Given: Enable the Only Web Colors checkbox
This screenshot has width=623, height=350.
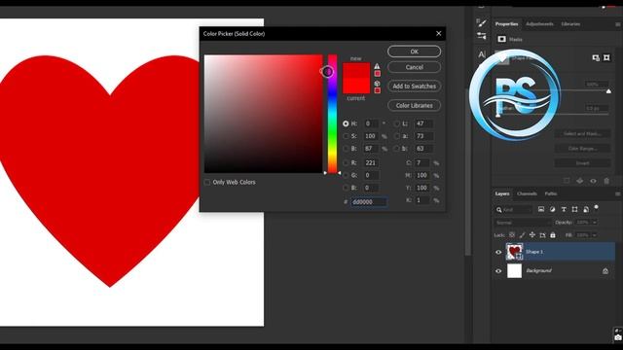Looking at the screenshot, I should [x=207, y=182].
